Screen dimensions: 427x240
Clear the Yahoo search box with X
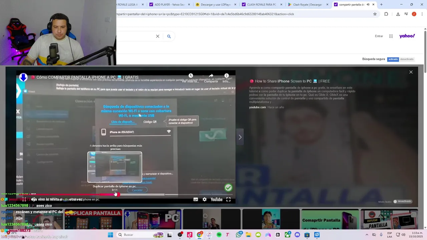pos(158,36)
